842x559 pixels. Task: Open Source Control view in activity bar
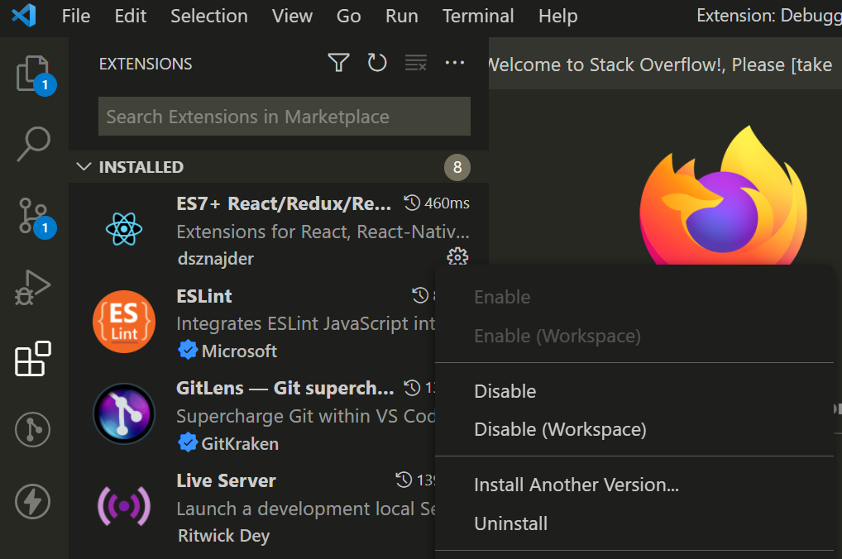coord(33,216)
